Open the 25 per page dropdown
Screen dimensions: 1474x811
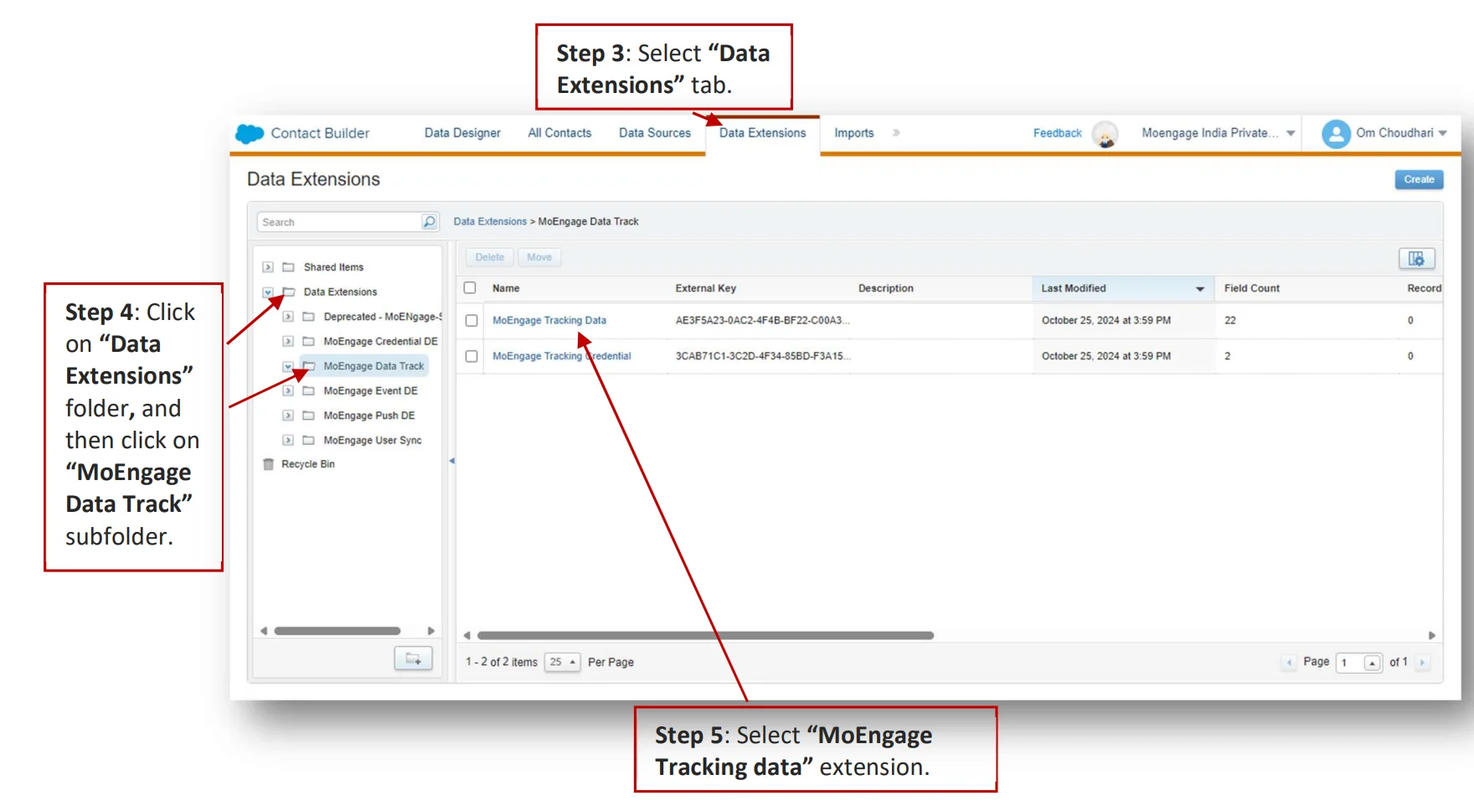(562, 662)
